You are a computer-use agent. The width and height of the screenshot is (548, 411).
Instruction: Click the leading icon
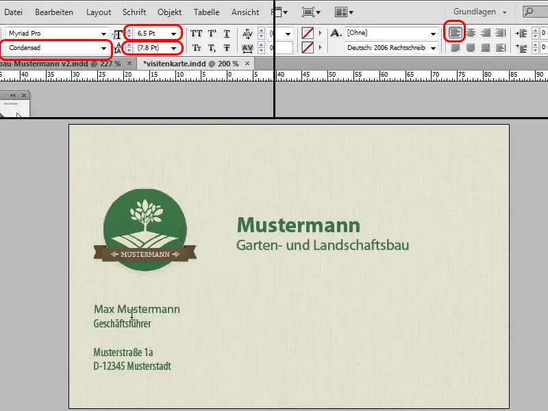point(118,48)
